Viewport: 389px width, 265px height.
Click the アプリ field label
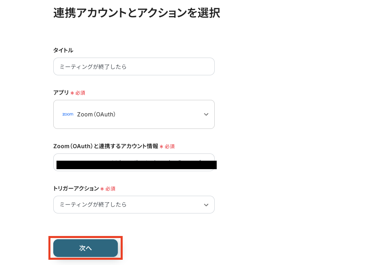[x=61, y=93]
